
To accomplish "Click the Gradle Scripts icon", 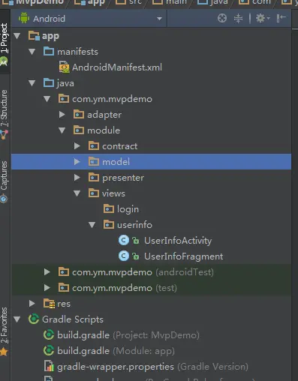I will [x=34, y=319].
